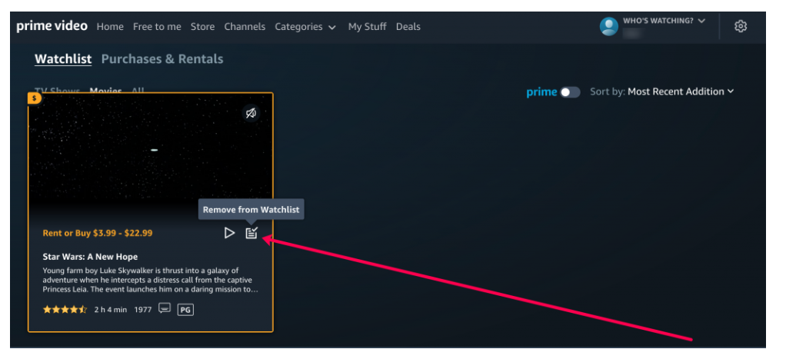Click the prime video logo
This screenshot has width=786, height=359.
[x=52, y=26]
